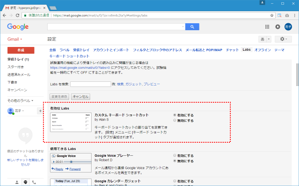Open the 花子 account avatar
This screenshot has height=186, width=299.
pyautogui.click(x=288, y=27)
